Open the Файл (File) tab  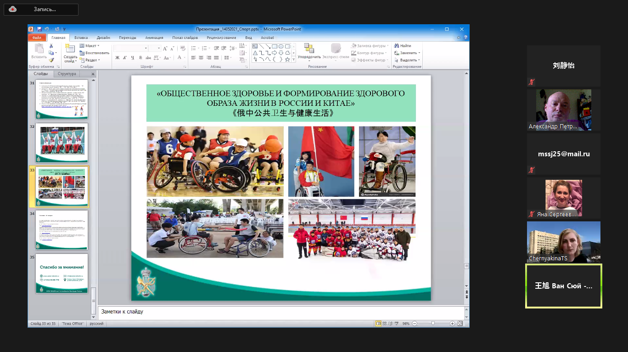click(x=37, y=38)
